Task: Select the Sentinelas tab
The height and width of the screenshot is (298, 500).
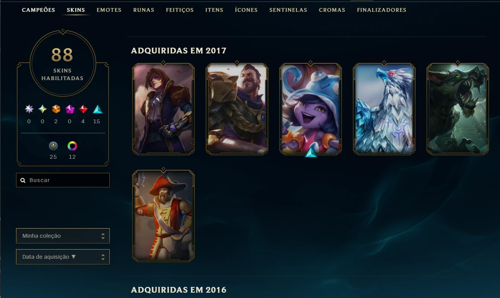Action: [288, 10]
